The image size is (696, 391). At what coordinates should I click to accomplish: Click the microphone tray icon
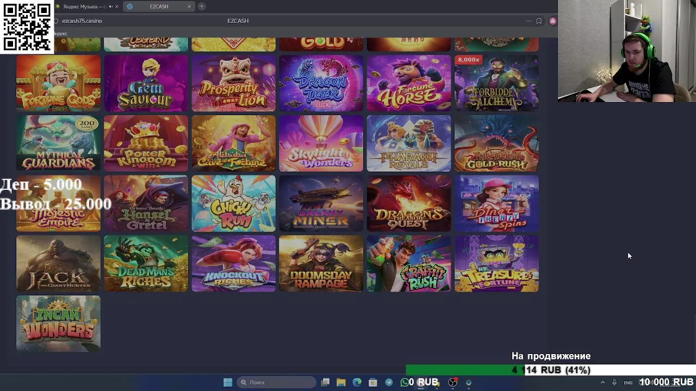(x=614, y=382)
